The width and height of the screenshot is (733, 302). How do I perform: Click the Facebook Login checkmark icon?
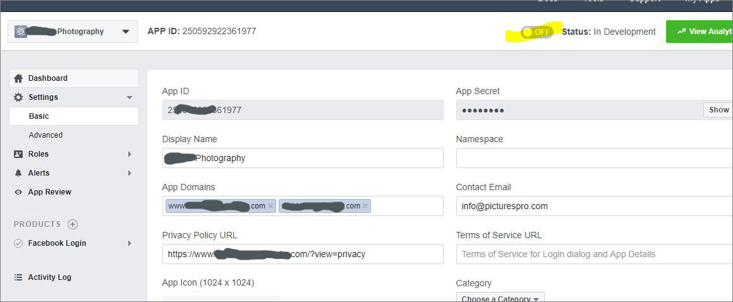click(x=18, y=243)
